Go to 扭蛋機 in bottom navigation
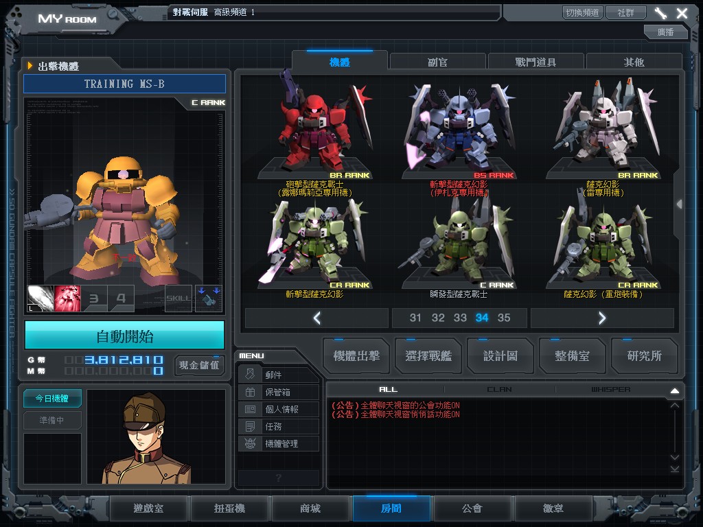This screenshot has height=527, width=703. [x=229, y=508]
